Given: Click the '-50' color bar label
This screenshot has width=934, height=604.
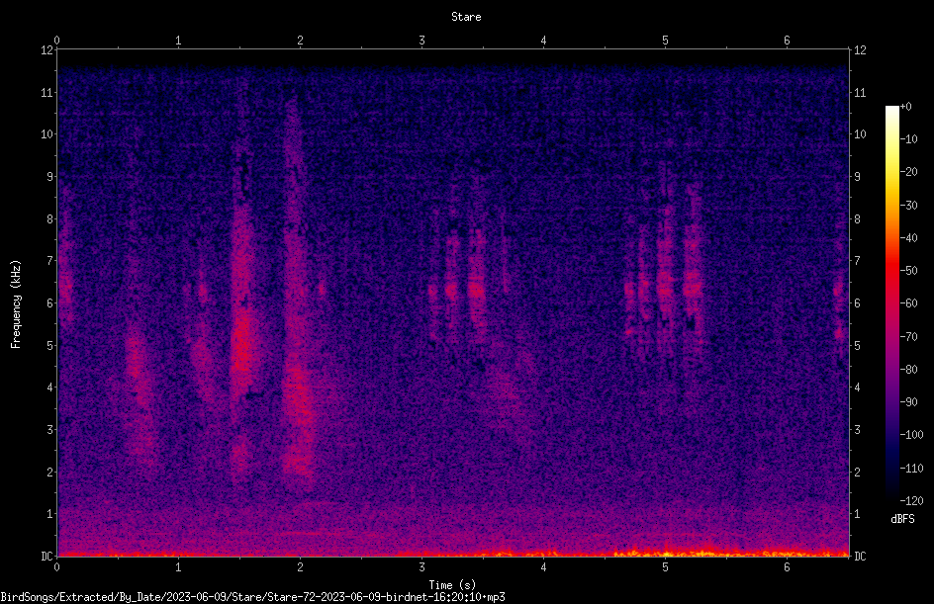Looking at the screenshot, I should point(908,271).
